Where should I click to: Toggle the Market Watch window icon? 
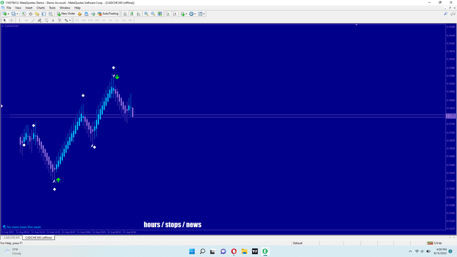[x=23, y=14]
